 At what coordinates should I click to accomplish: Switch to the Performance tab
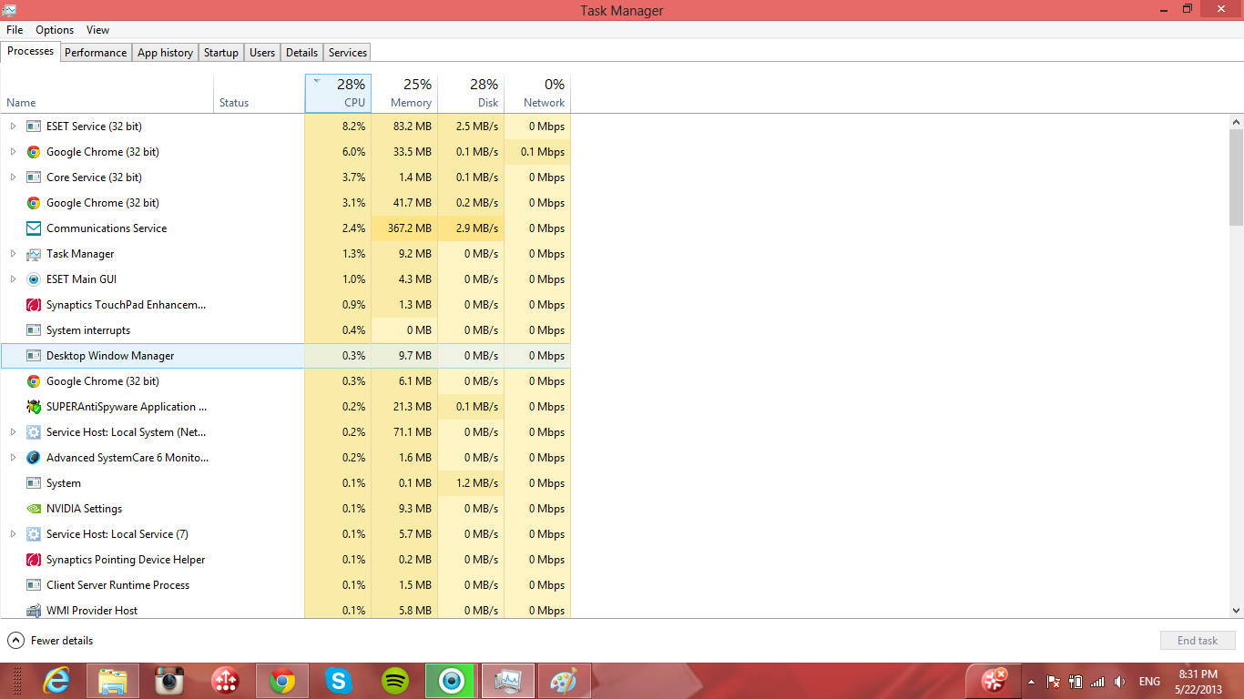tap(96, 53)
